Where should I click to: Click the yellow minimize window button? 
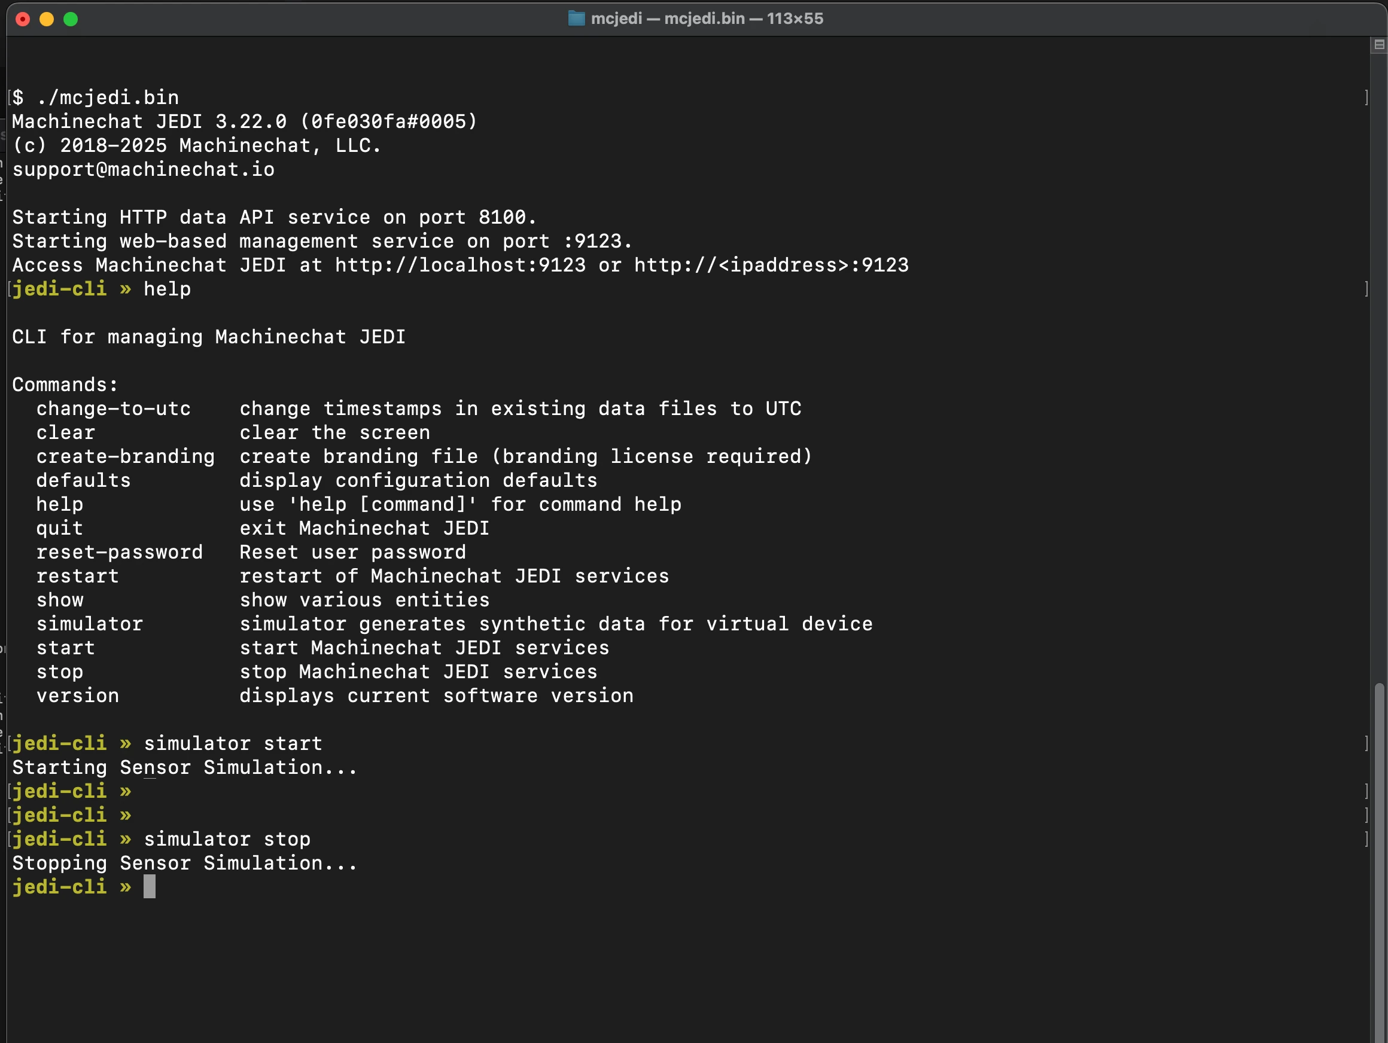click(x=47, y=19)
